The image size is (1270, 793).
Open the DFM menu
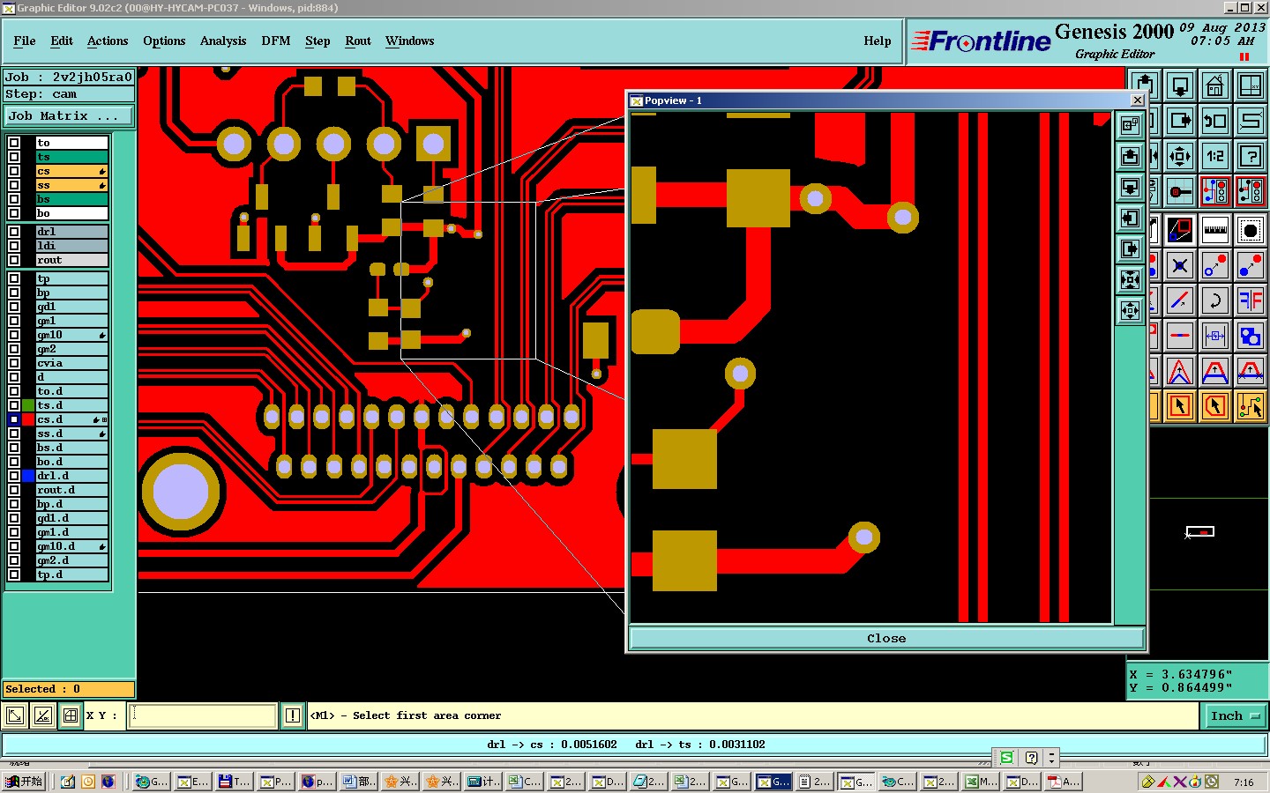pos(276,41)
